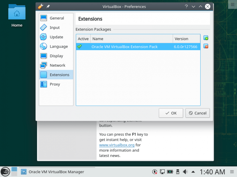Open the desktop toolbox menu icon
Screen dimensions: 237x177
(232, 4)
